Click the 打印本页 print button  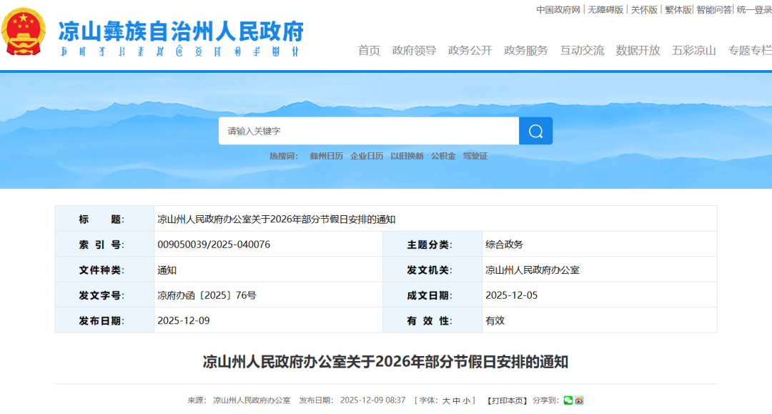508,400
